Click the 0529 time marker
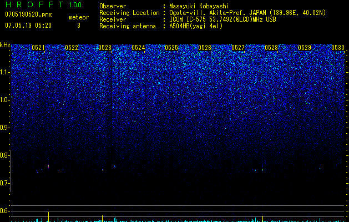This screenshot has width=349, height=222. (305, 48)
